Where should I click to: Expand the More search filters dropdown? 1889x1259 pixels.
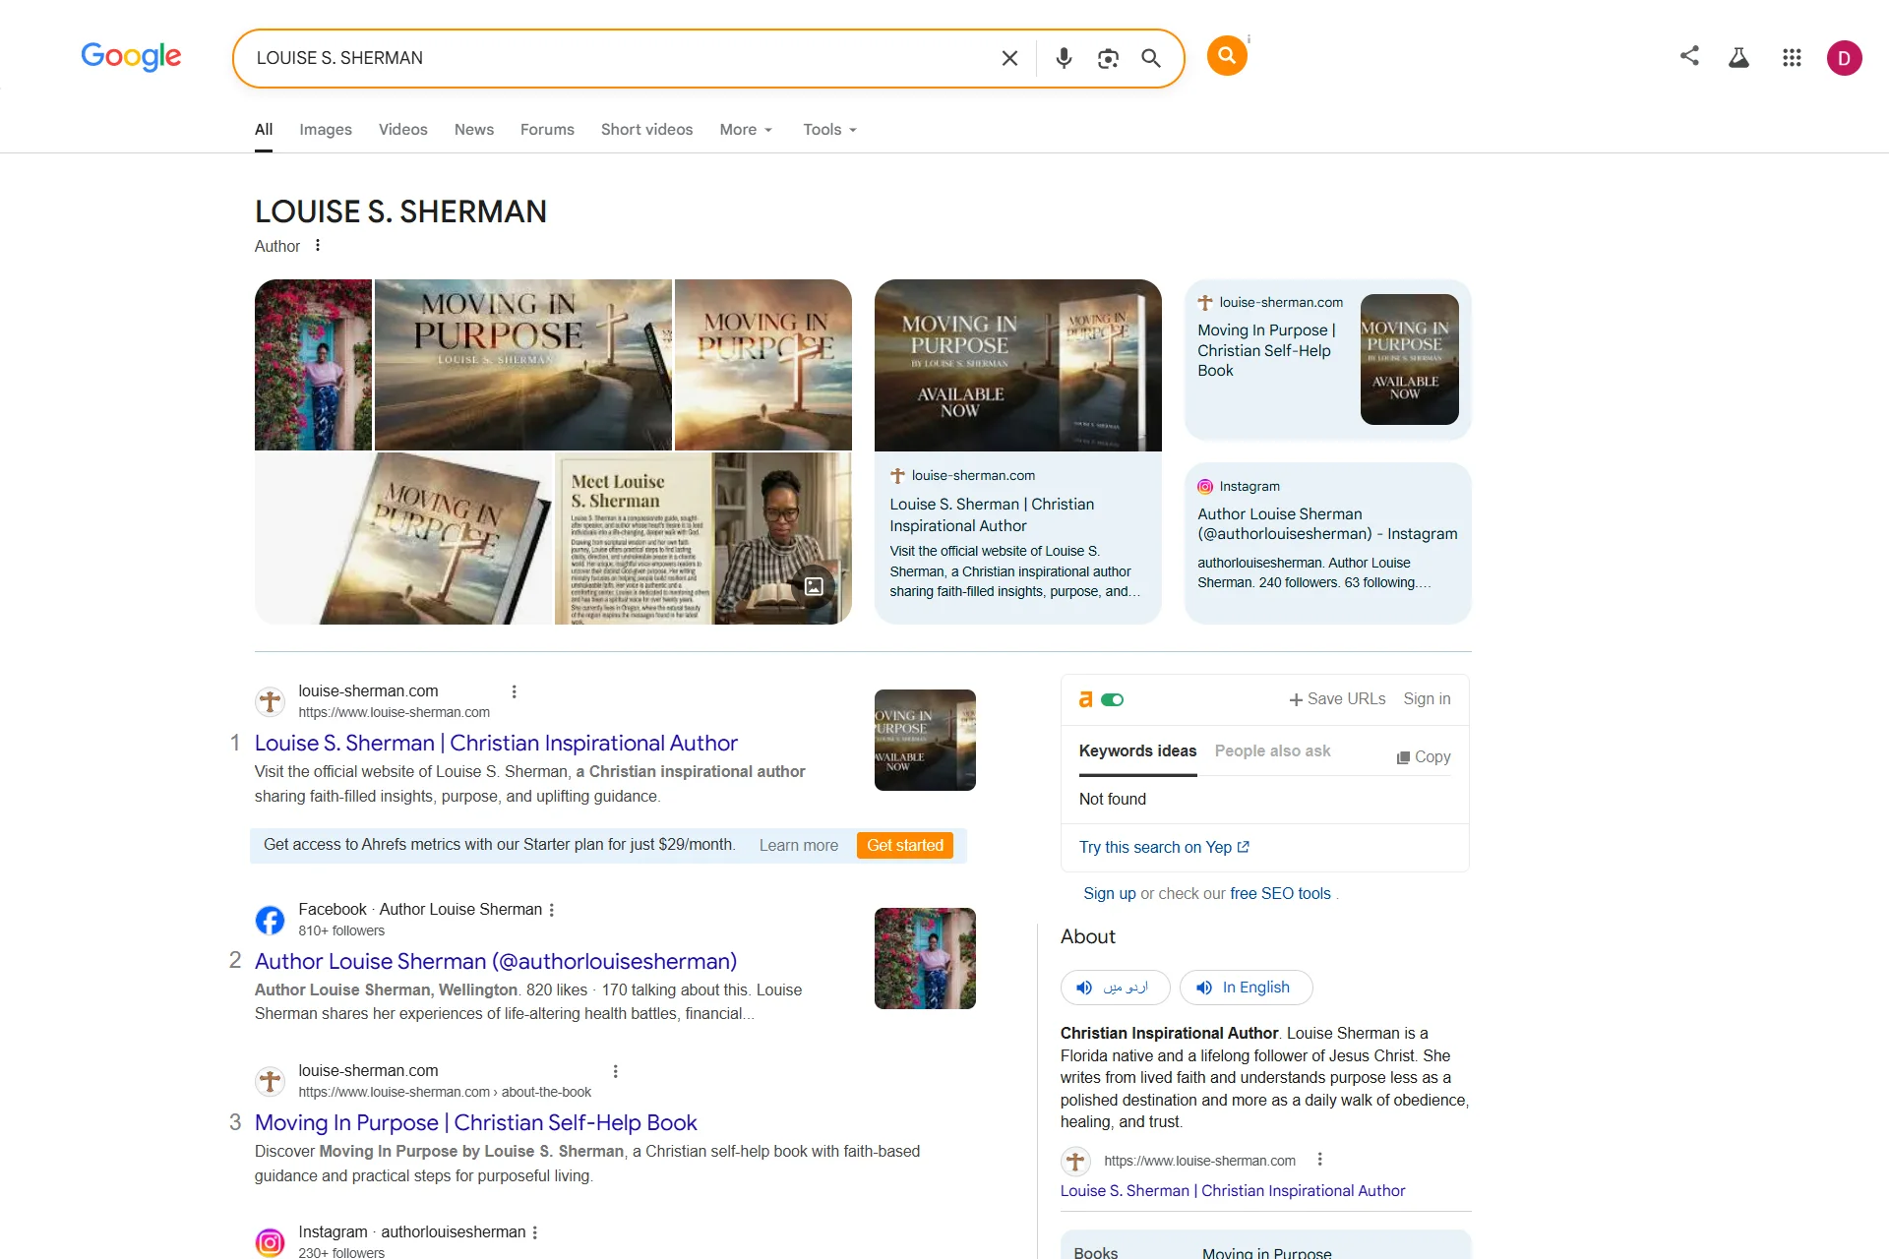point(746,130)
